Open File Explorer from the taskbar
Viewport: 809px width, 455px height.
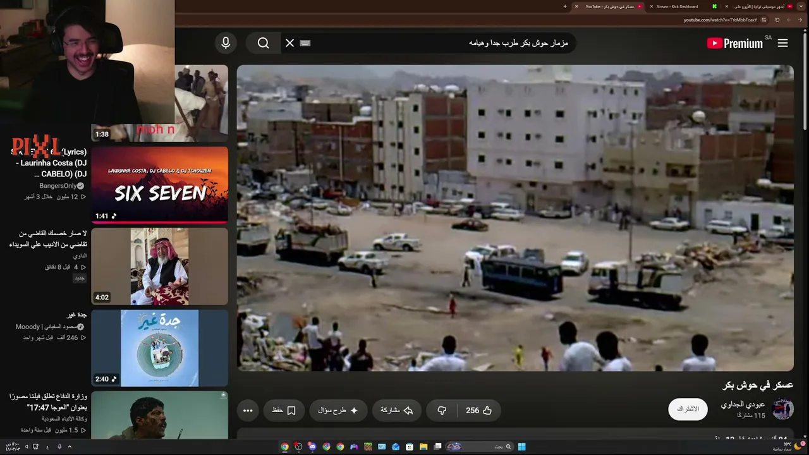click(423, 447)
